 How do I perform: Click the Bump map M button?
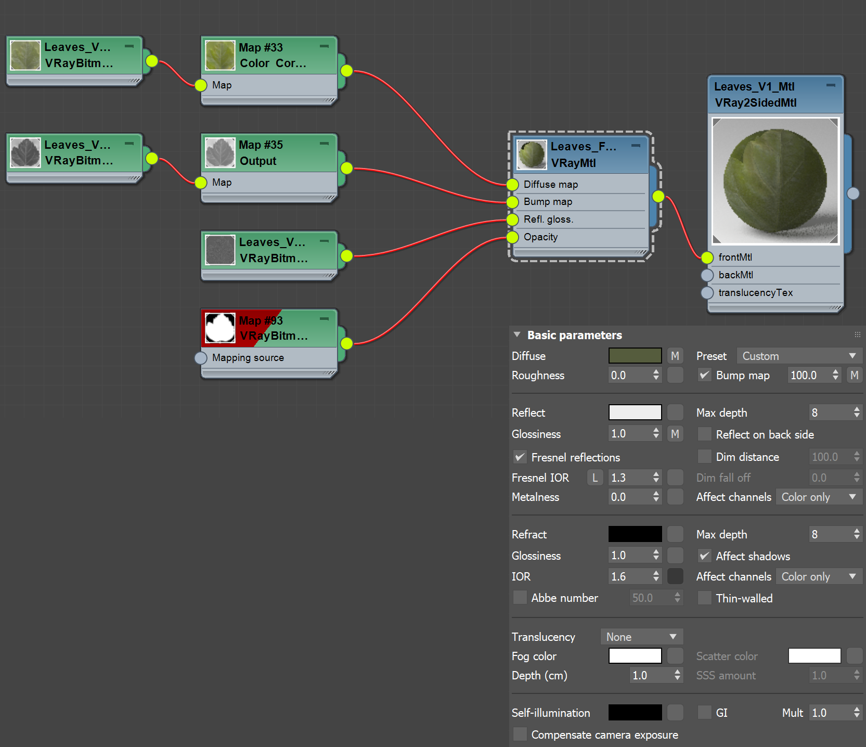[855, 375]
